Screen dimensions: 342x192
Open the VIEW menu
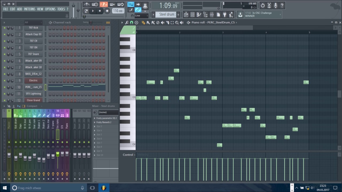(40, 9)
